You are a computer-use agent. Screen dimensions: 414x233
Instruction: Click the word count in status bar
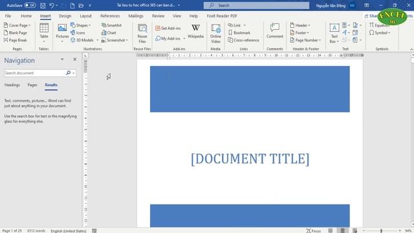(36, 230)
